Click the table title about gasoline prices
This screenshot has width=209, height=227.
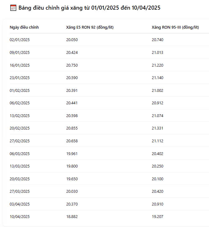[x=89, y=8]
